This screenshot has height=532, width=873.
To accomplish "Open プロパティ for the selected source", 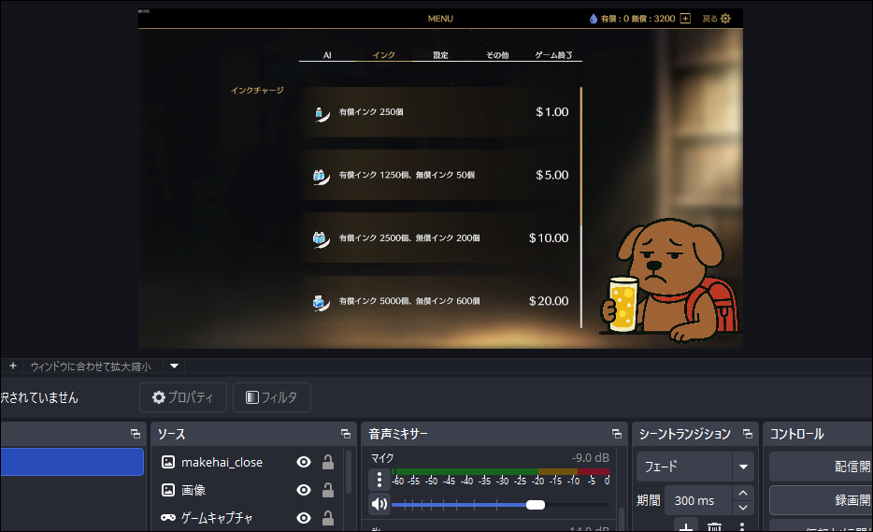I will pyautogui.click(x=183, y=397).
